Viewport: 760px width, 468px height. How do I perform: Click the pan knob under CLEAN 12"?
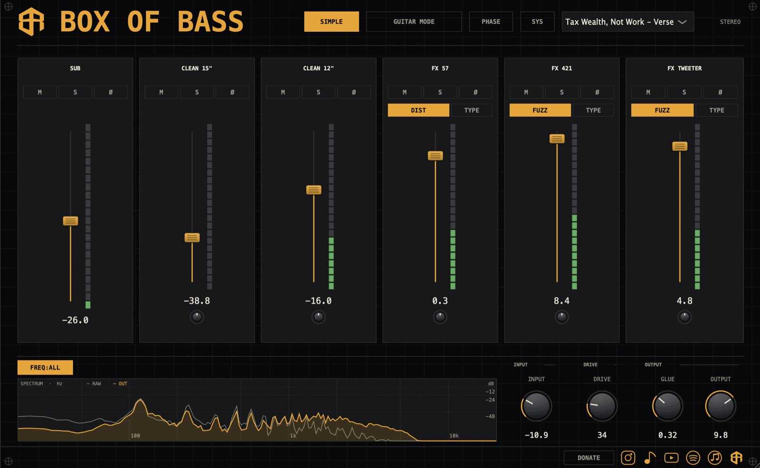(x=318, y=317)
